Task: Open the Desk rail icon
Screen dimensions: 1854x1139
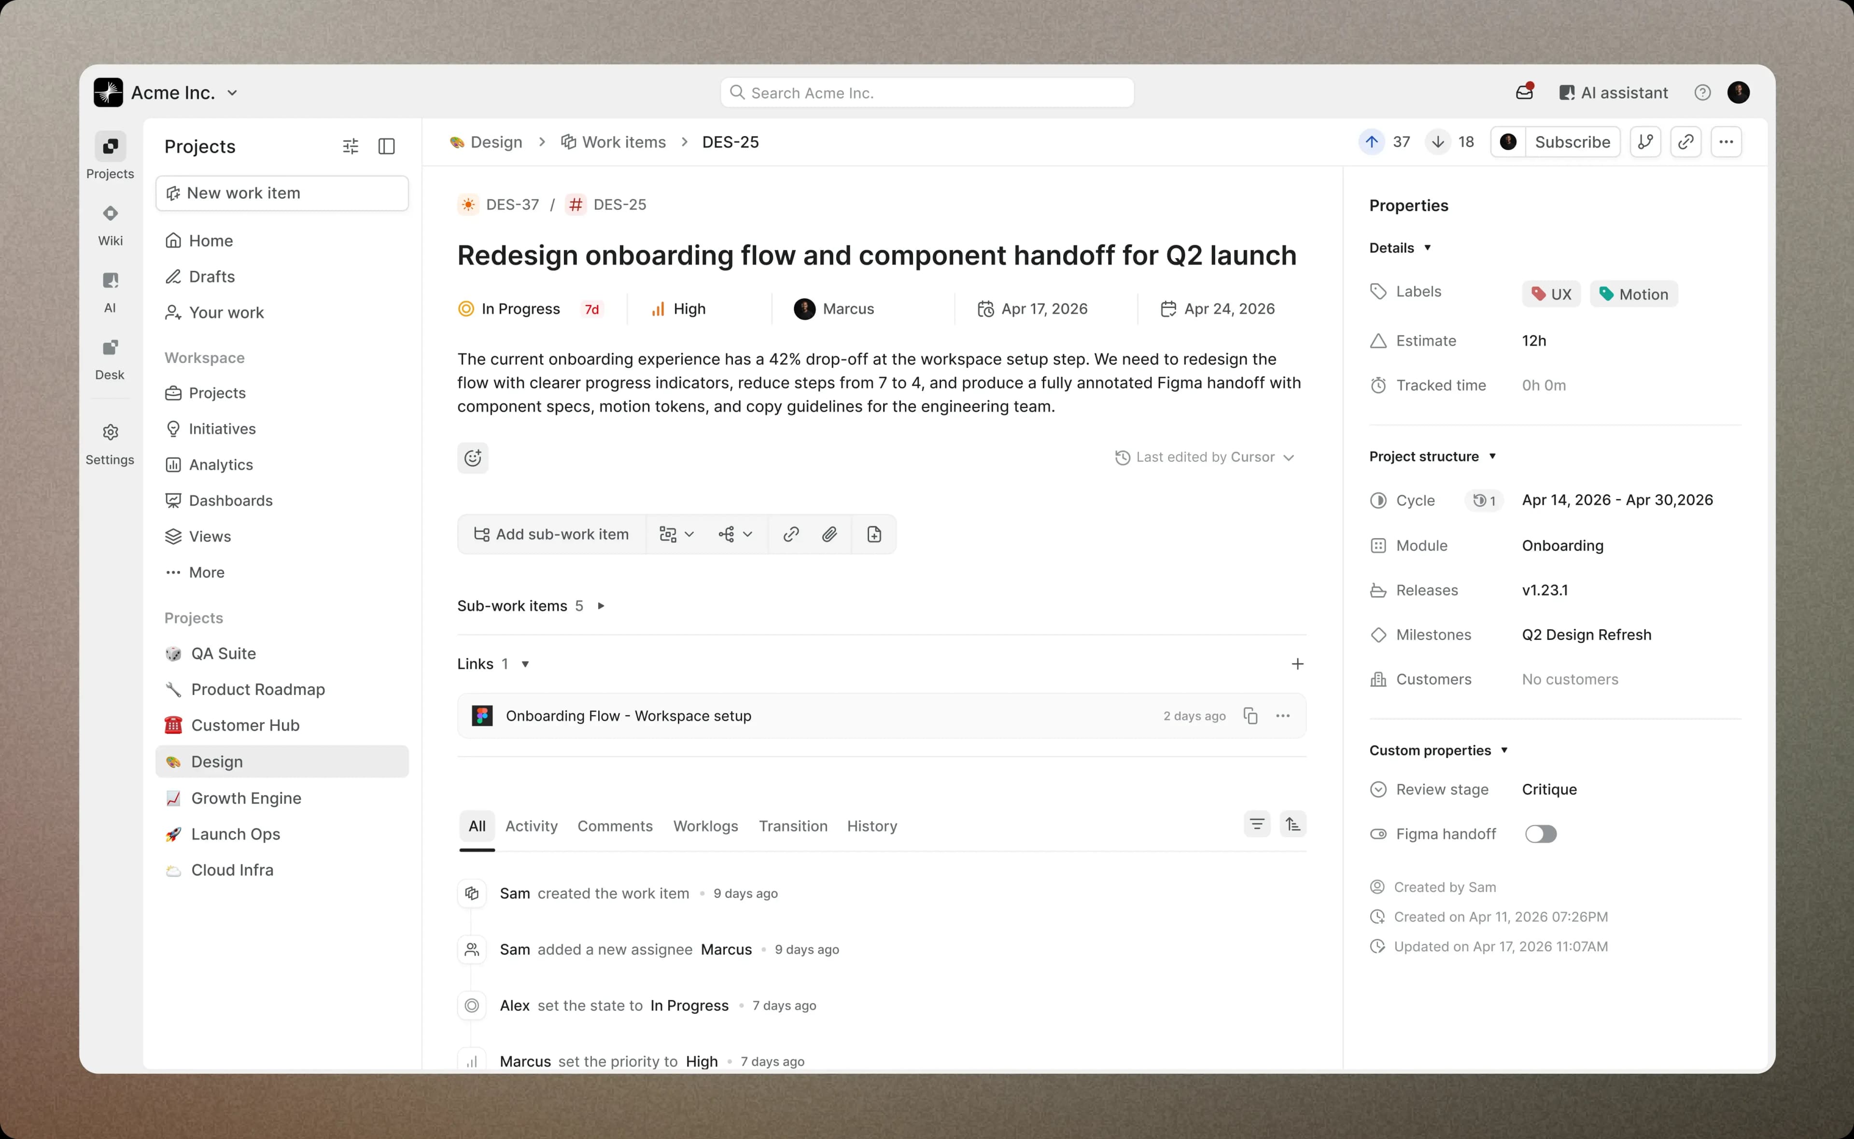Action: [110, 347]
